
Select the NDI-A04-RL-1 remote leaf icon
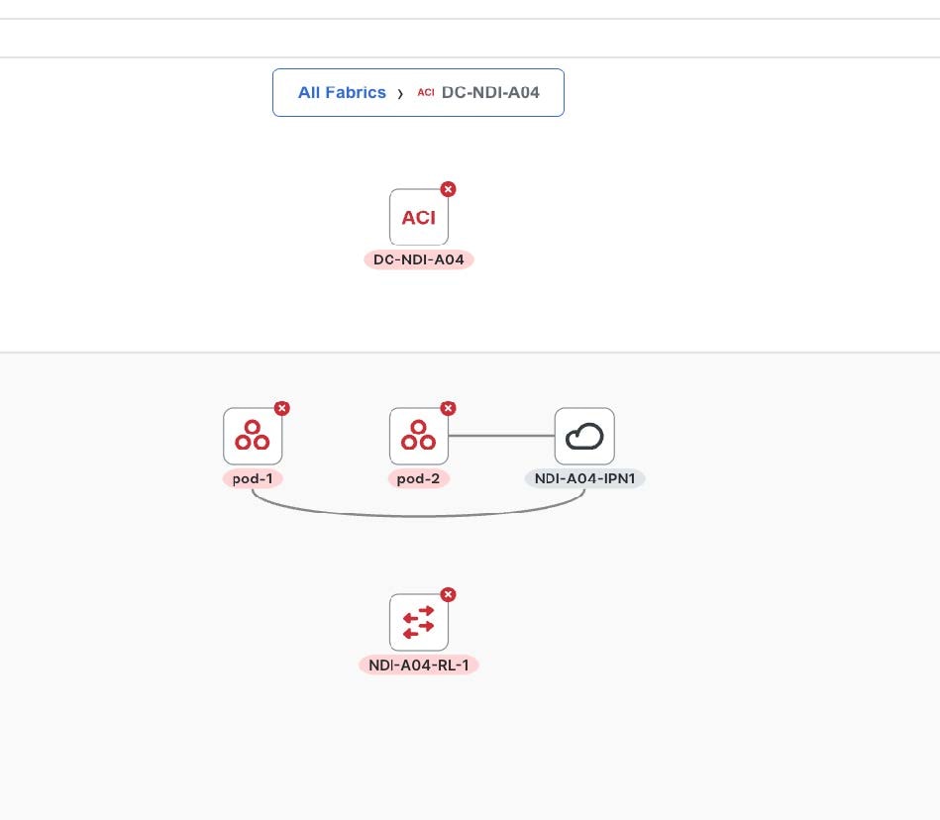click(x=418, y=622)
